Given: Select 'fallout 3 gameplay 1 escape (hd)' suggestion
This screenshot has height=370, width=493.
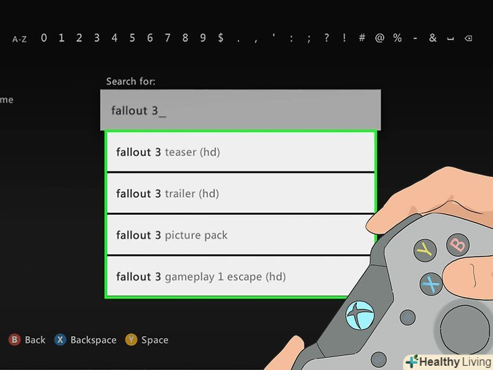Looking at the screenshot, I should 240,276.
